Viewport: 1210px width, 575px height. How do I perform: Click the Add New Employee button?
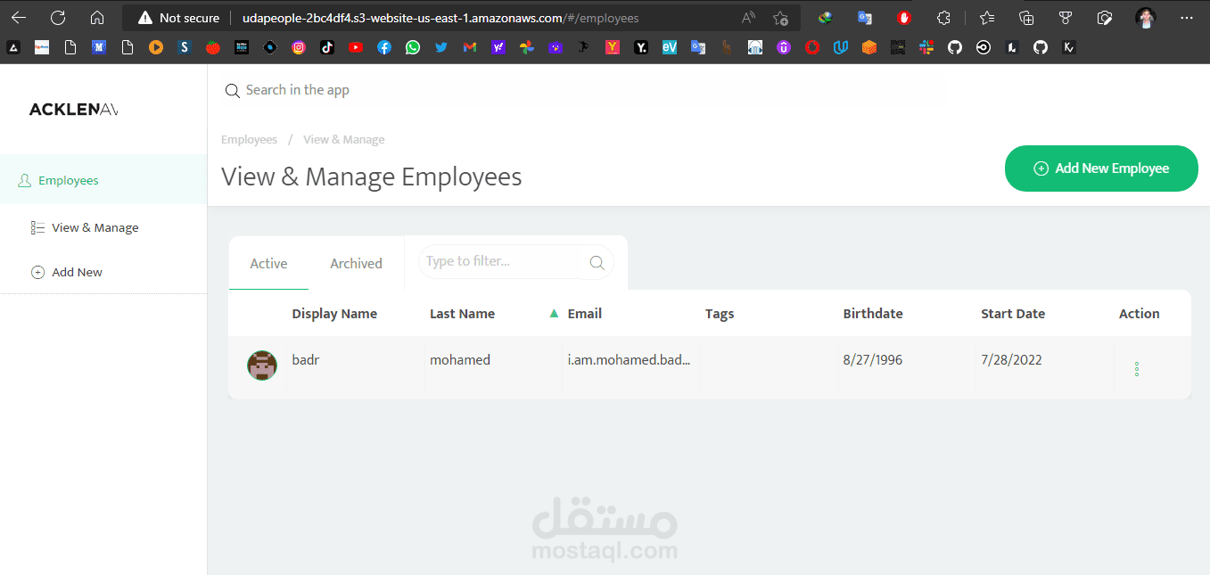click(x=1101, y=168)
